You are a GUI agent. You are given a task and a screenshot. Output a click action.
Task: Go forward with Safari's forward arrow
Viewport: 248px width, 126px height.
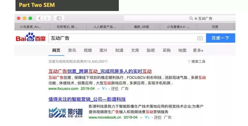pos(47,18)
